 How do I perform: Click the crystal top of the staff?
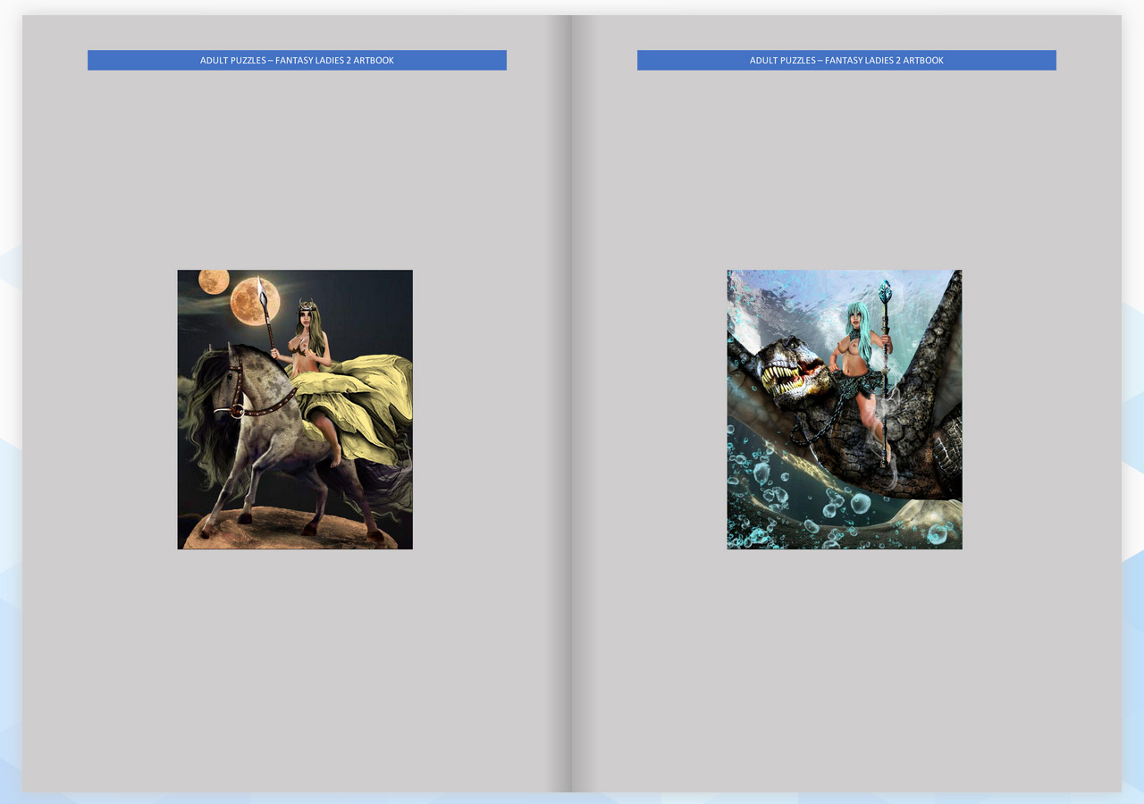pos(885,291)
